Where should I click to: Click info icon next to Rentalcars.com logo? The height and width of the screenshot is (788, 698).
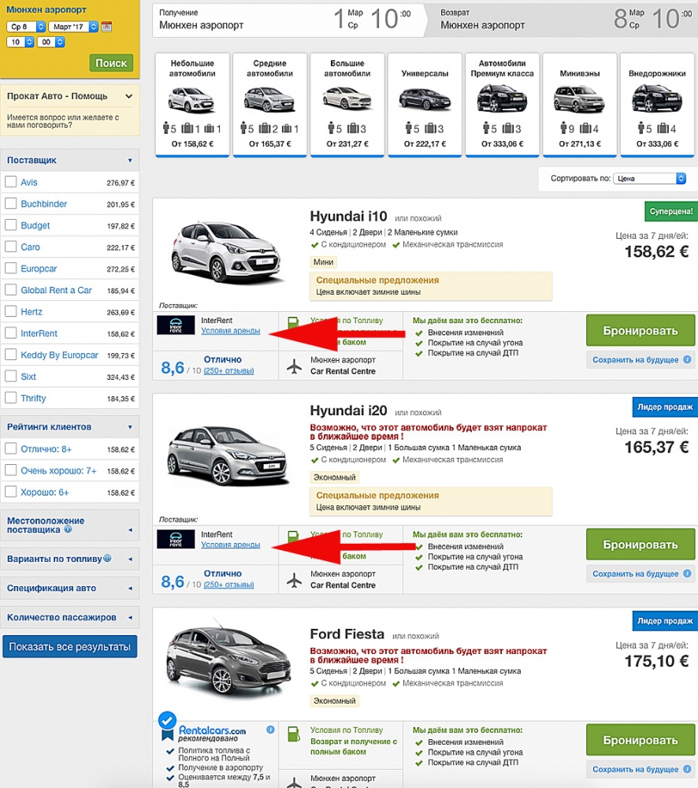(270, 729)
